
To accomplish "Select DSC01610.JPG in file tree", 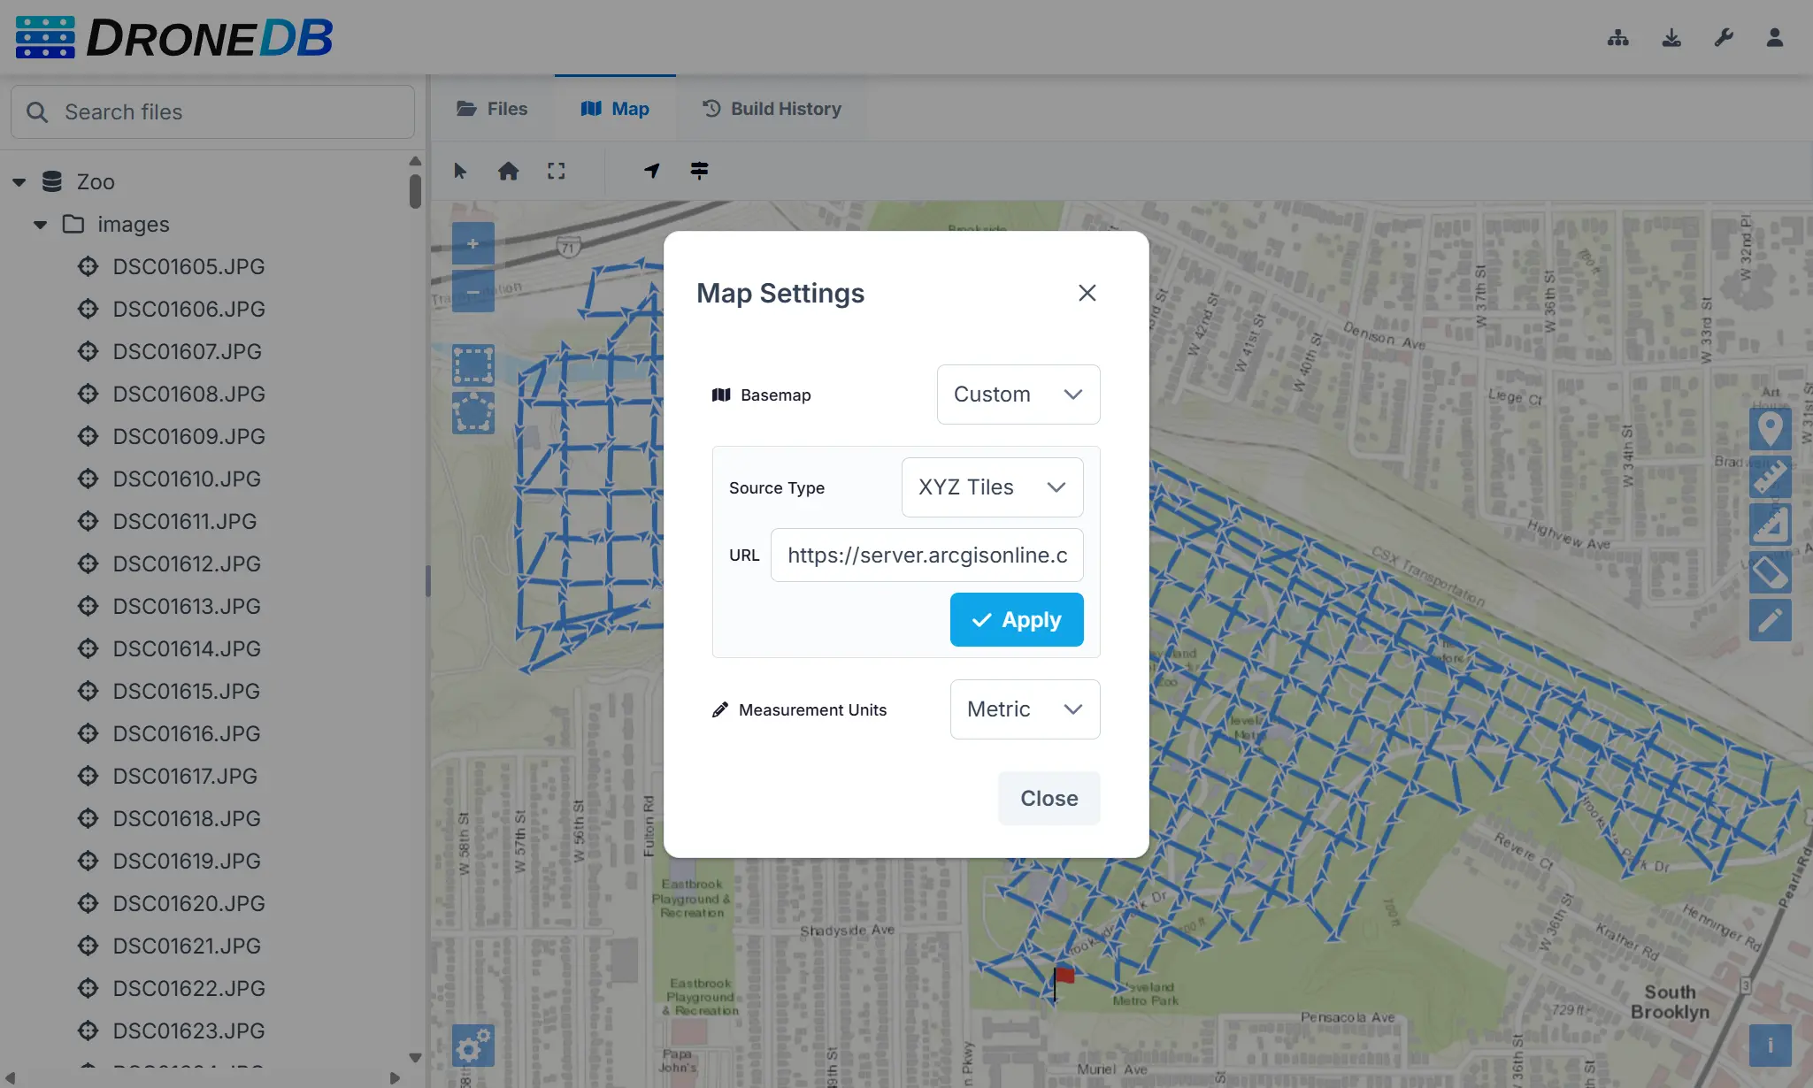I will pyautogui.click(x=187, y=479).
